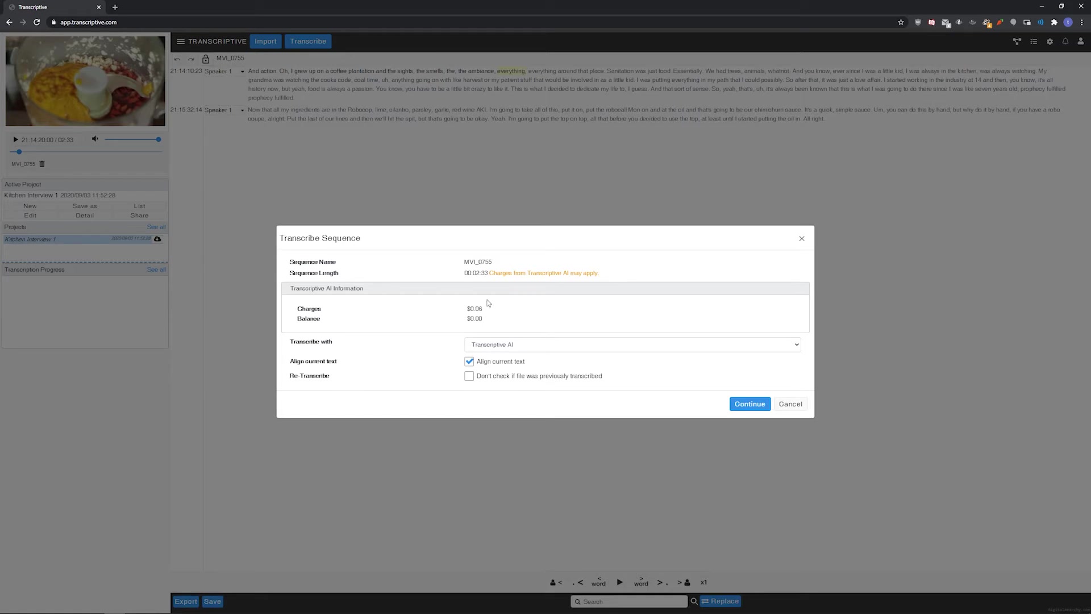Click the Import button
Image resolution: width=1091 pixels, height=614 pixels.
point(265,42)
